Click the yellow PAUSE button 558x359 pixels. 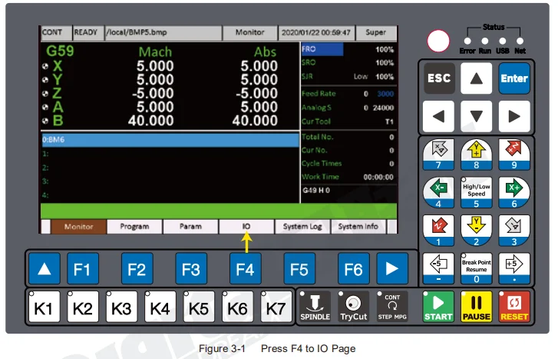coord(476,307)
